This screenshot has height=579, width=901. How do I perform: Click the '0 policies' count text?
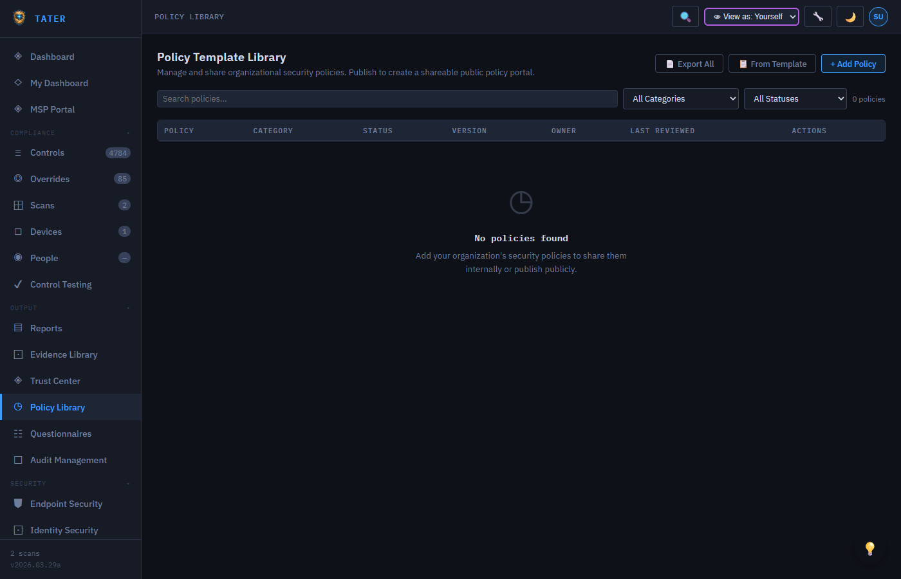pyautogui.click(x=869, y=99)
